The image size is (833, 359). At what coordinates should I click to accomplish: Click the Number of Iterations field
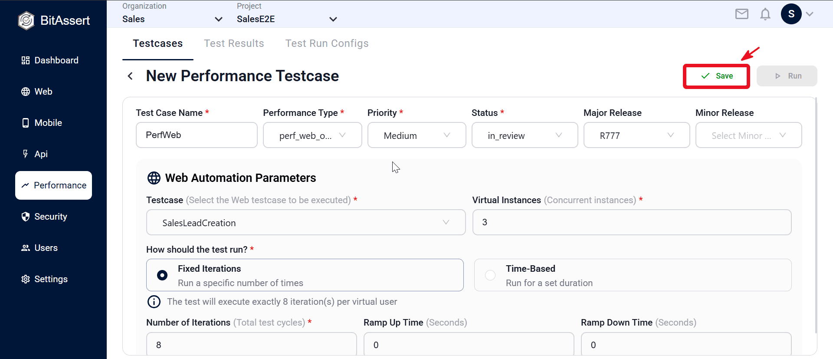coord(252,345)
